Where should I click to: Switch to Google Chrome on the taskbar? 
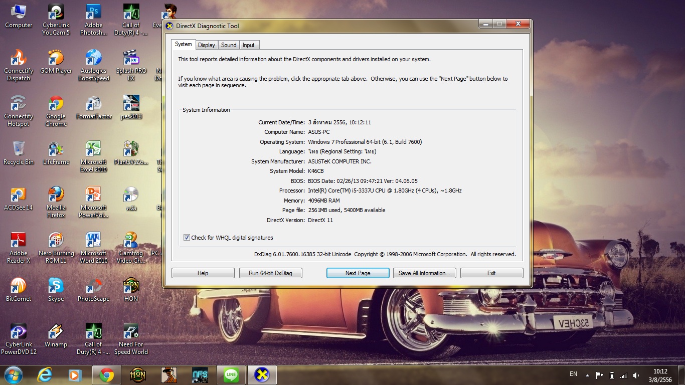(x=106, y=375)
